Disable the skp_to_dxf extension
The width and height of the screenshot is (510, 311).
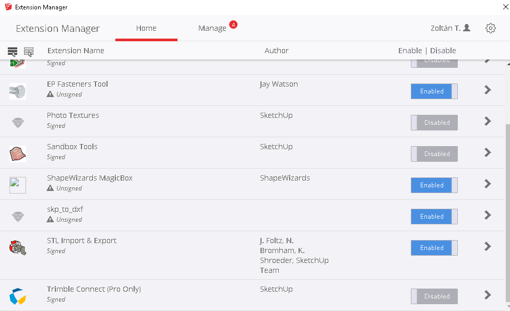tap(434, 217)
